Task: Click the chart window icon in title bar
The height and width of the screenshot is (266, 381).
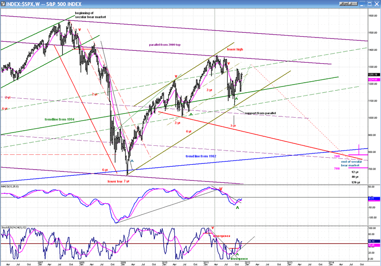Action: (3, 4)
